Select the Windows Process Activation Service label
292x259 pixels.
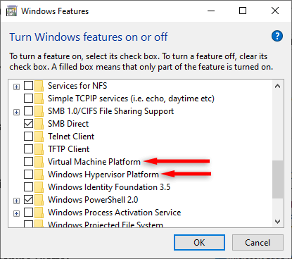click(115, 213)
